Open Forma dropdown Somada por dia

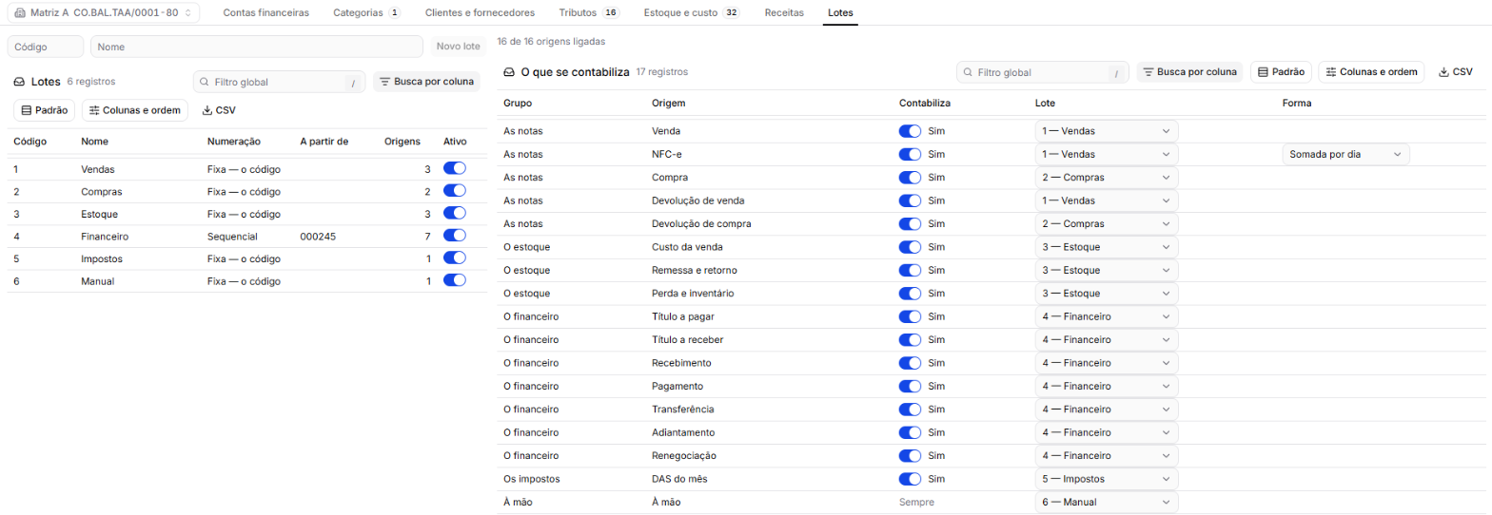pyautogui.click(x=1346, y=154)
